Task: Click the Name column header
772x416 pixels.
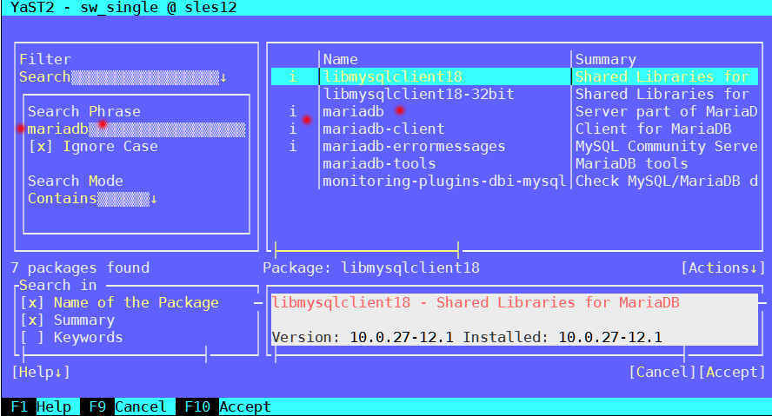Action: coord(340,60)
